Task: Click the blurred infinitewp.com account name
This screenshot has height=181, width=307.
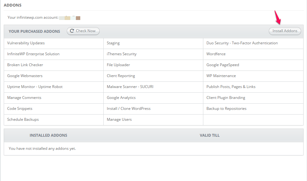Action: point(70,18)
